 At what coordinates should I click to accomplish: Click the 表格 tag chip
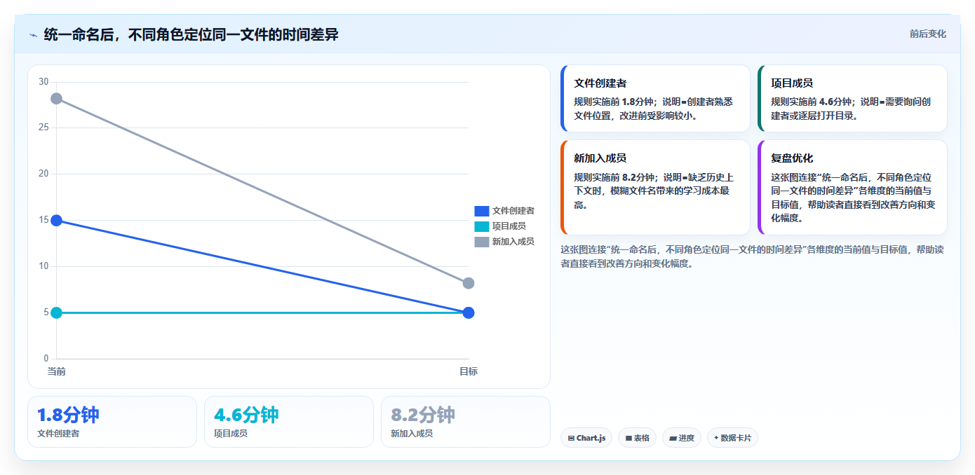point(637,438)
